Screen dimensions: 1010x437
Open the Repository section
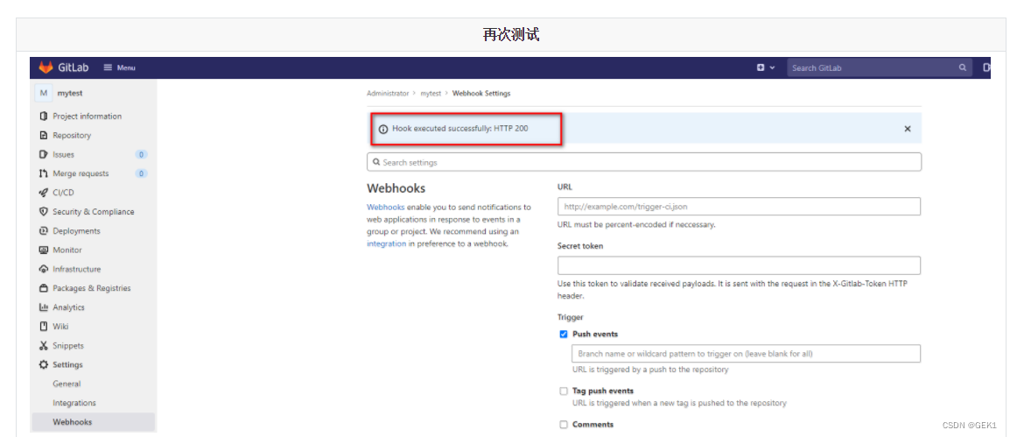72,136
